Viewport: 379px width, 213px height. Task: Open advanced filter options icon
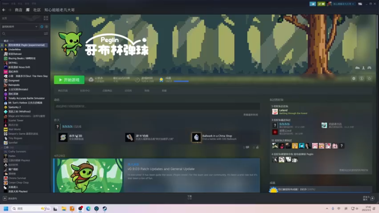point(45,34)
